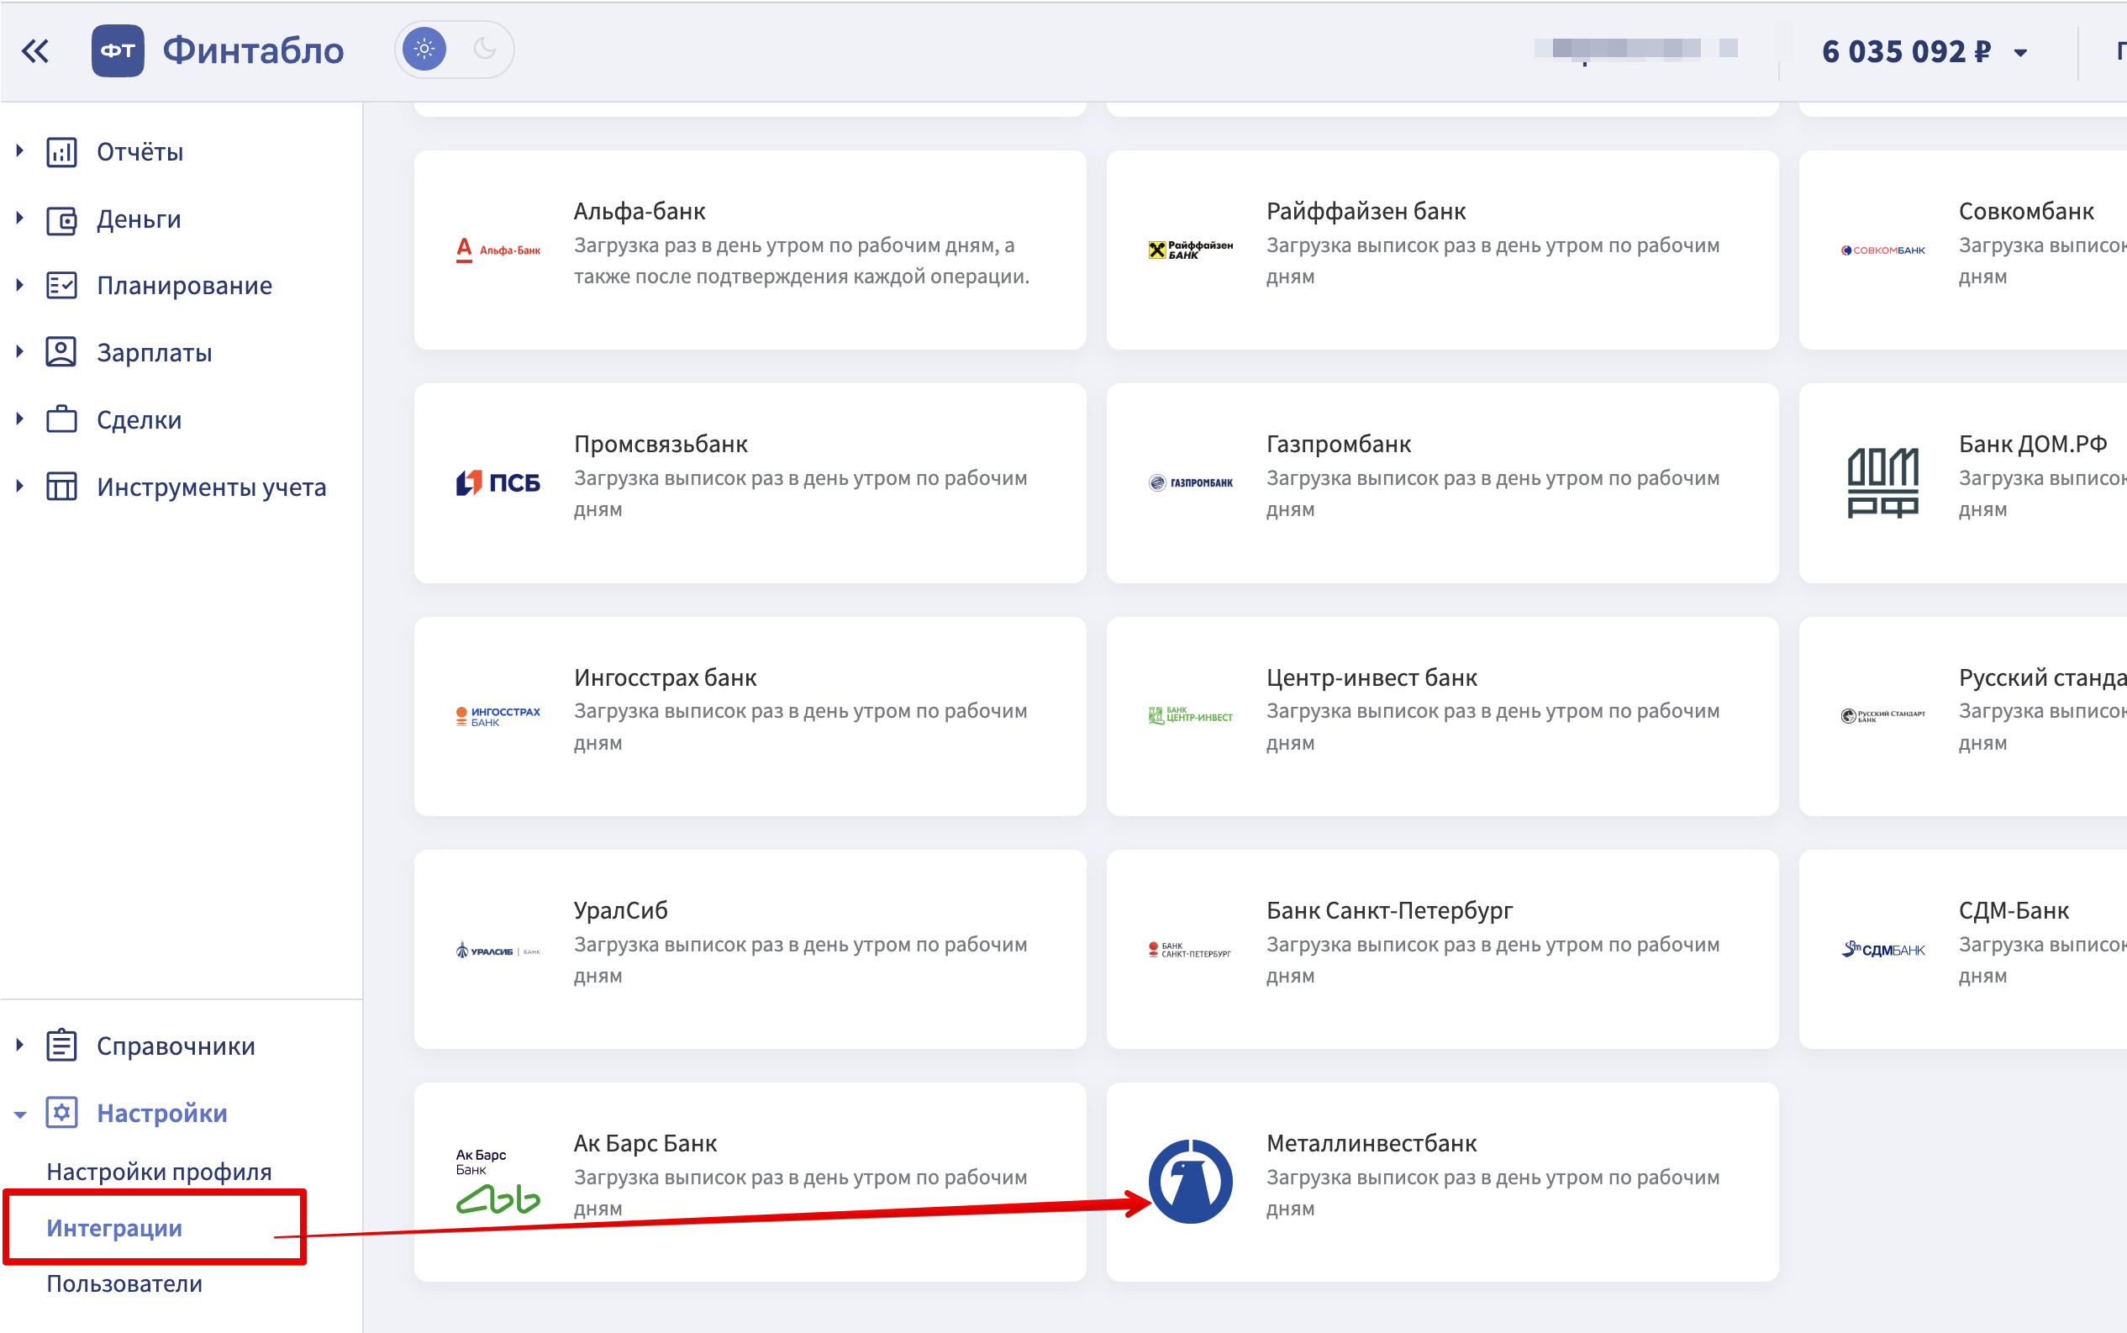2127x1333 pixels.
Task: Collapse sidebar with double chevron icon
Action: click(x=35, y=51)
